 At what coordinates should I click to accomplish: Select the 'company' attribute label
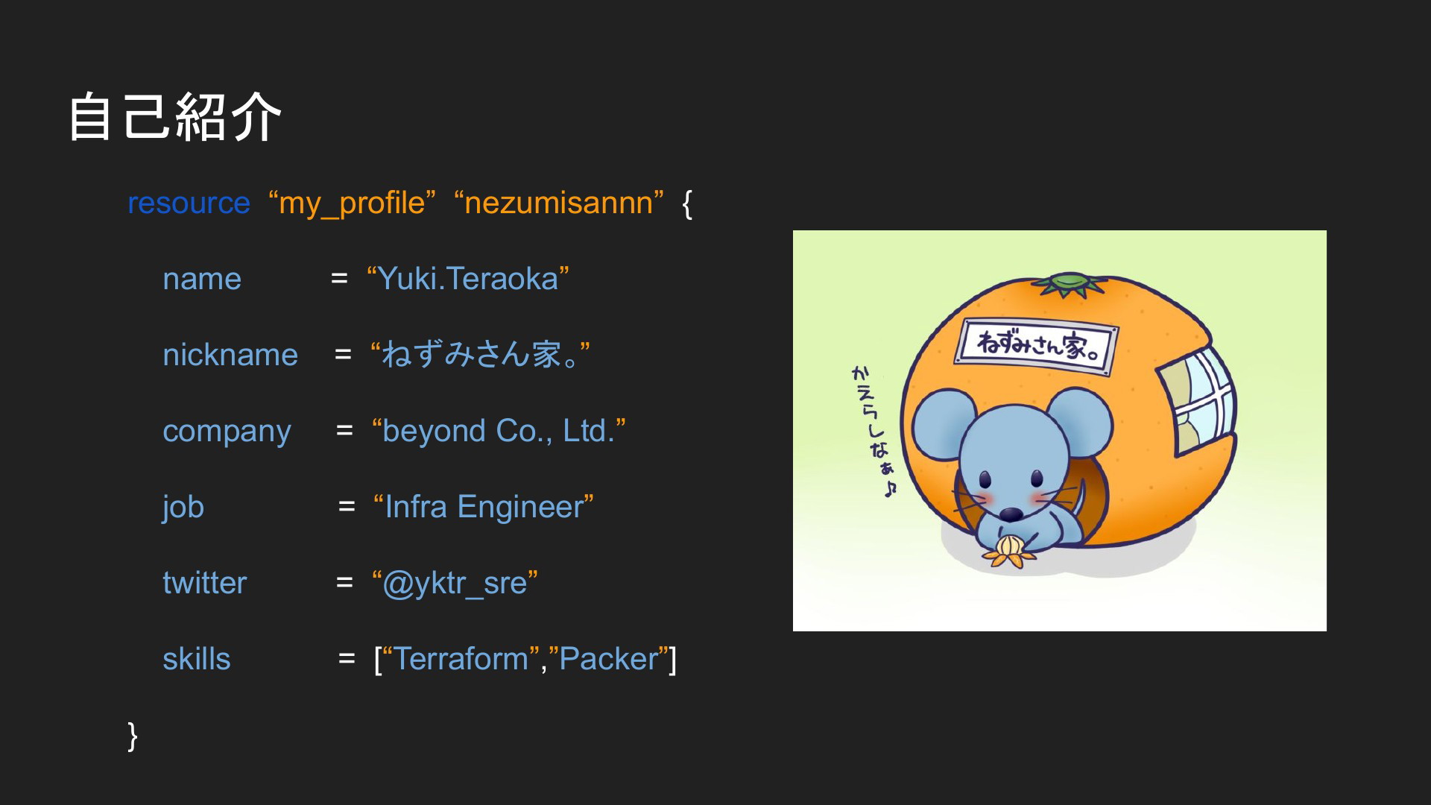(x=227, y=432)
